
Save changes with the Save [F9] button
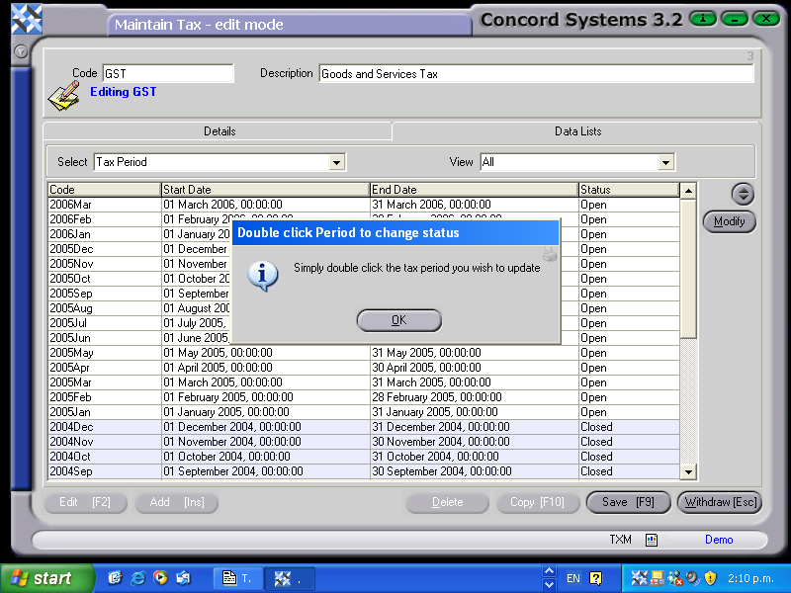coord(628,502)
